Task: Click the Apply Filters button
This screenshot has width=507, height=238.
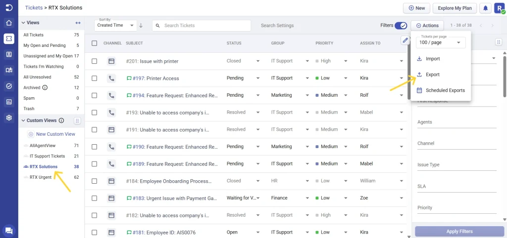Action: (x=459, y=231)
